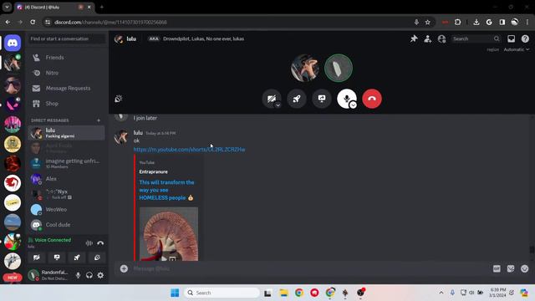Open imagine getting unfri... group chat
The height and width of the screenshot is (301, 535).
[x=66, y=164]
